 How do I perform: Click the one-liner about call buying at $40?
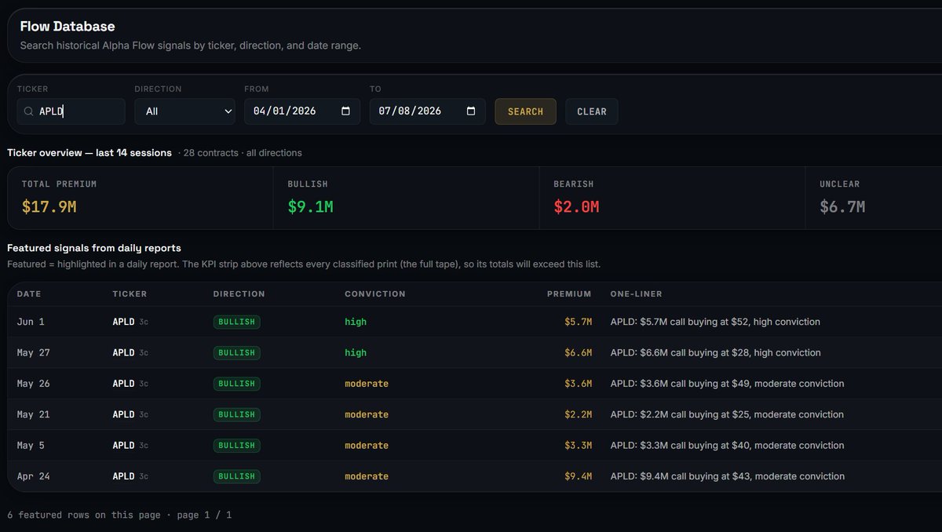(x=728, y=446)
